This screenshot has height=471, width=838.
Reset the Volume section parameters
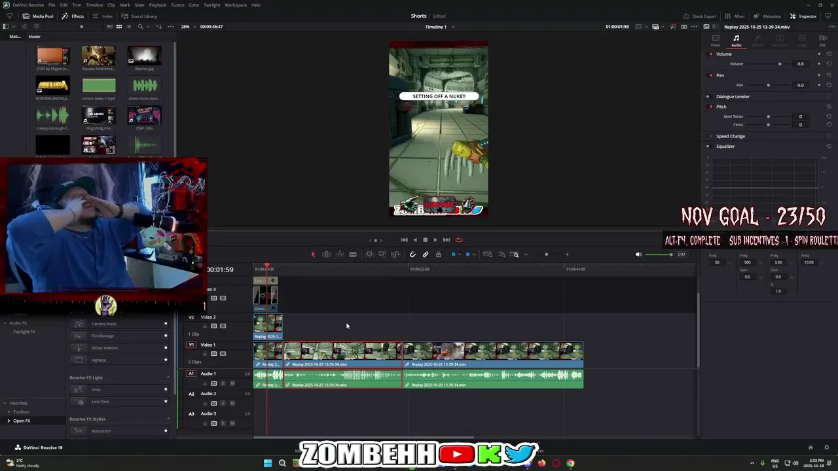(829, 54)
